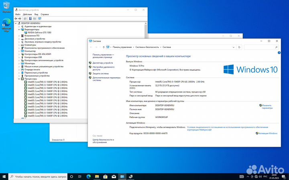Select Очереди печати tree item
Viewport: 289px width, 180px height.
(32, 70)
